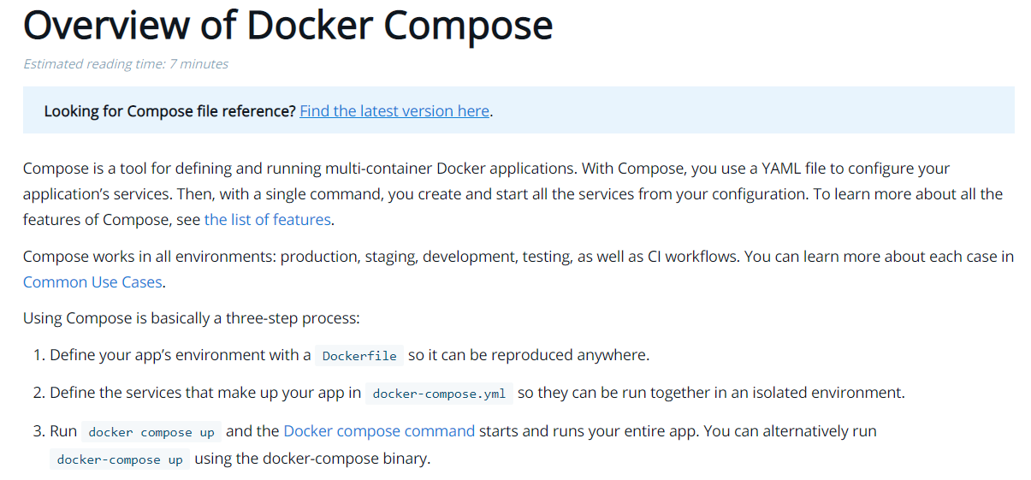Click "using the docker-compose binary" text
The image size is (1031, 480).
[x=312, y=459]
